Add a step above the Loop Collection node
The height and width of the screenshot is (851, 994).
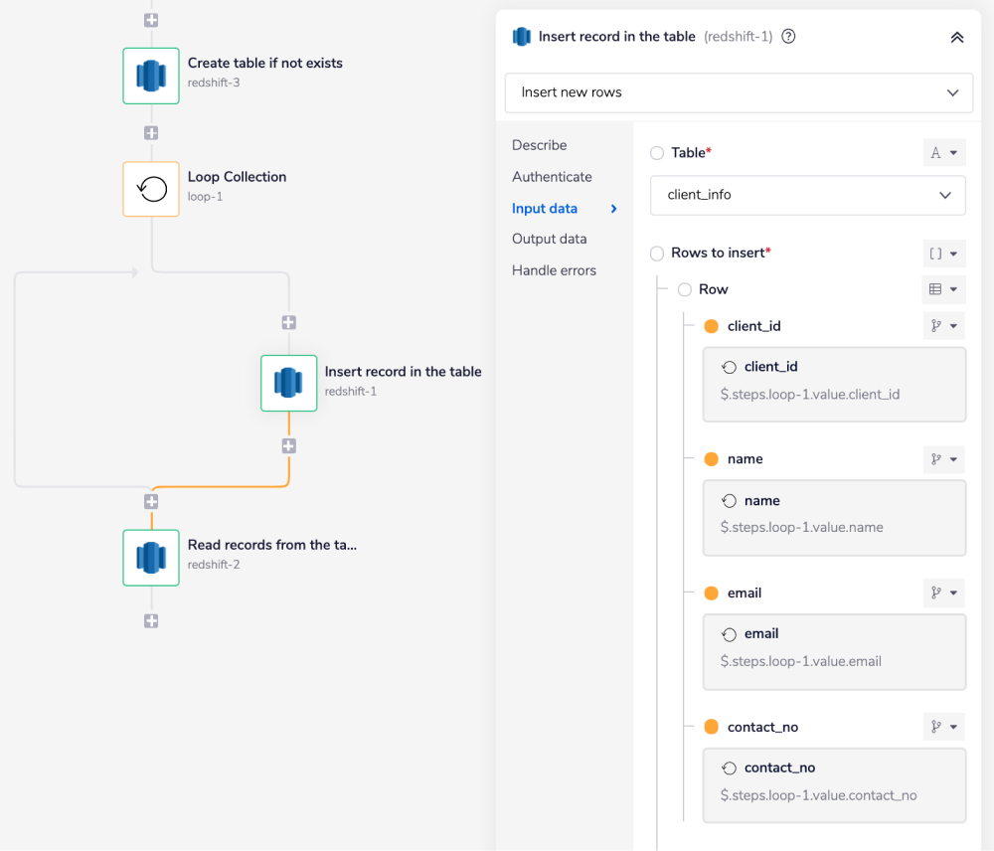tap(151, 133)
